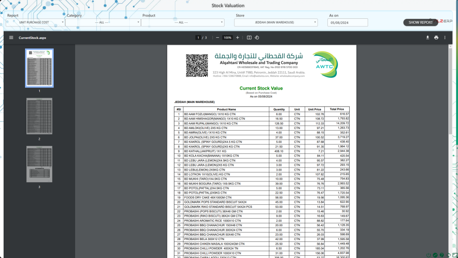
Task: Select page 1 thumbnail
Action: click(39, 68)
